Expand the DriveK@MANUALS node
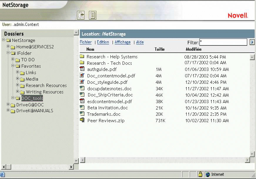 click(x=8, y=110)
